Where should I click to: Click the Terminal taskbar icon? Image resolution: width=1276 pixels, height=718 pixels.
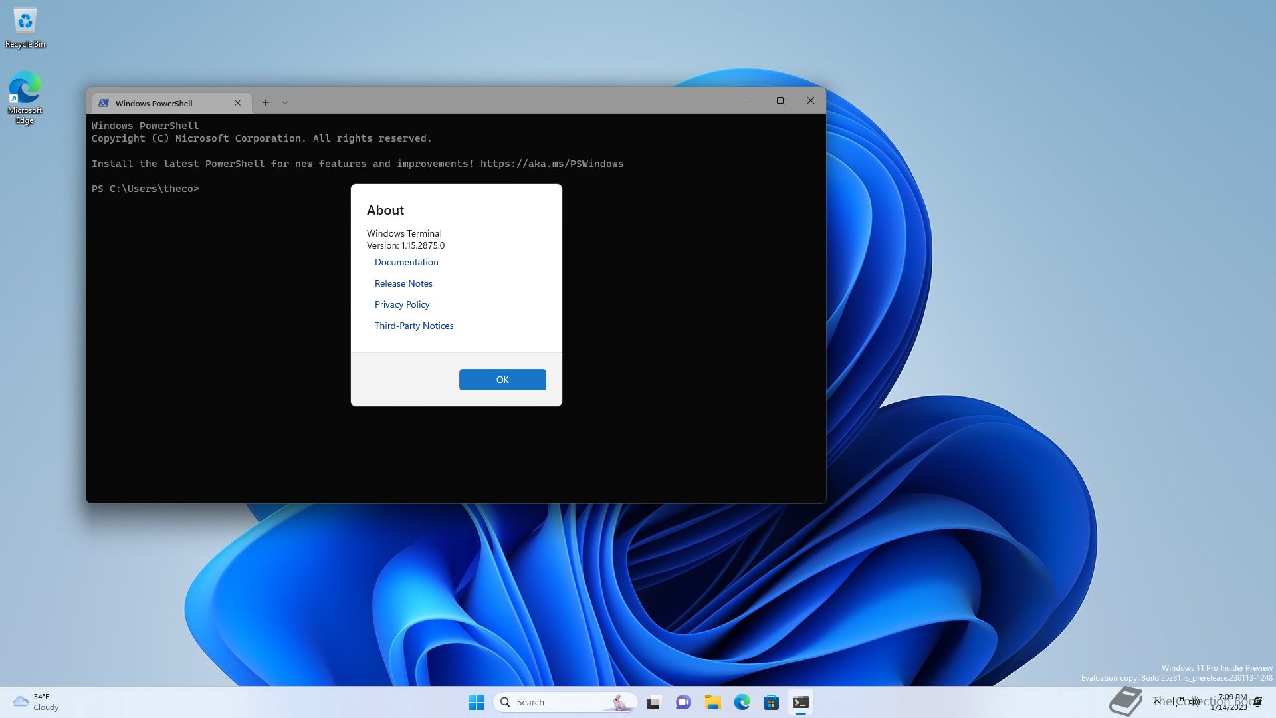[x=800, y=702]
